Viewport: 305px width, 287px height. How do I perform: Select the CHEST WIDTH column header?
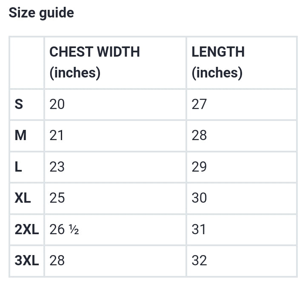[94, 62]
